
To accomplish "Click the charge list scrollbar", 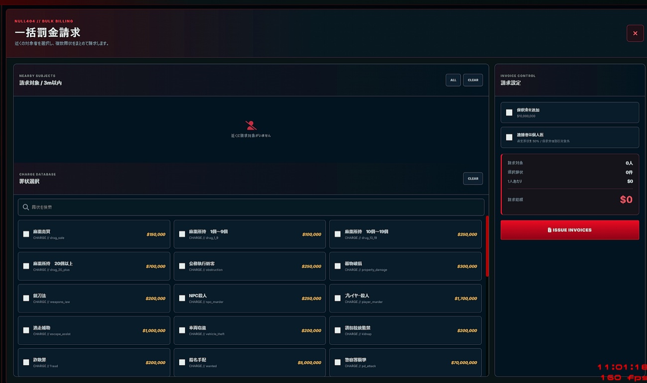I will [487, 246].
